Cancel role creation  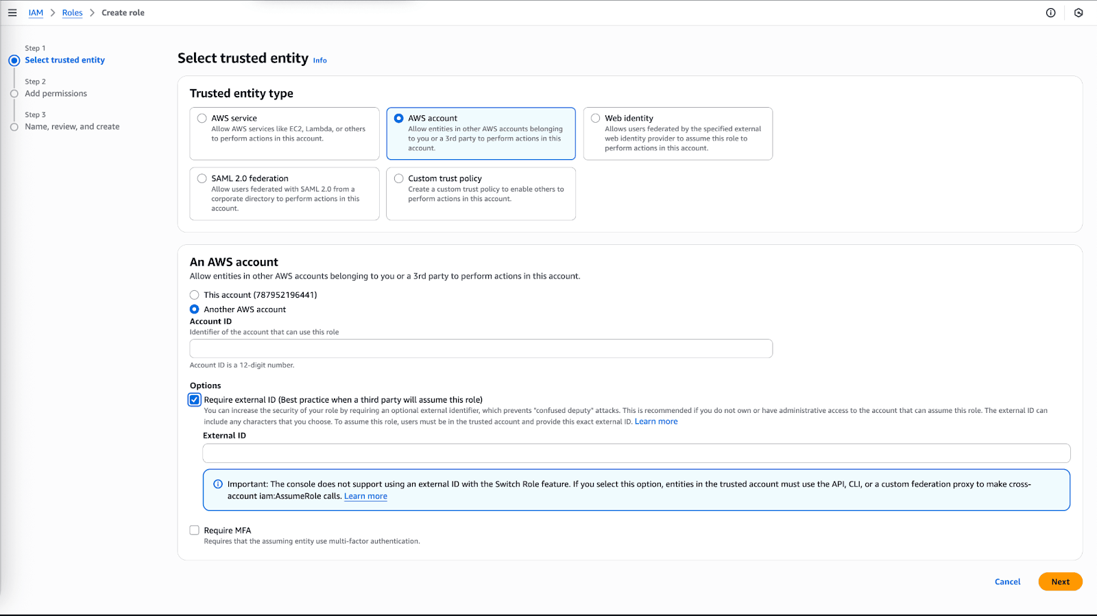pyautogui.click(x=1006, y=581)
